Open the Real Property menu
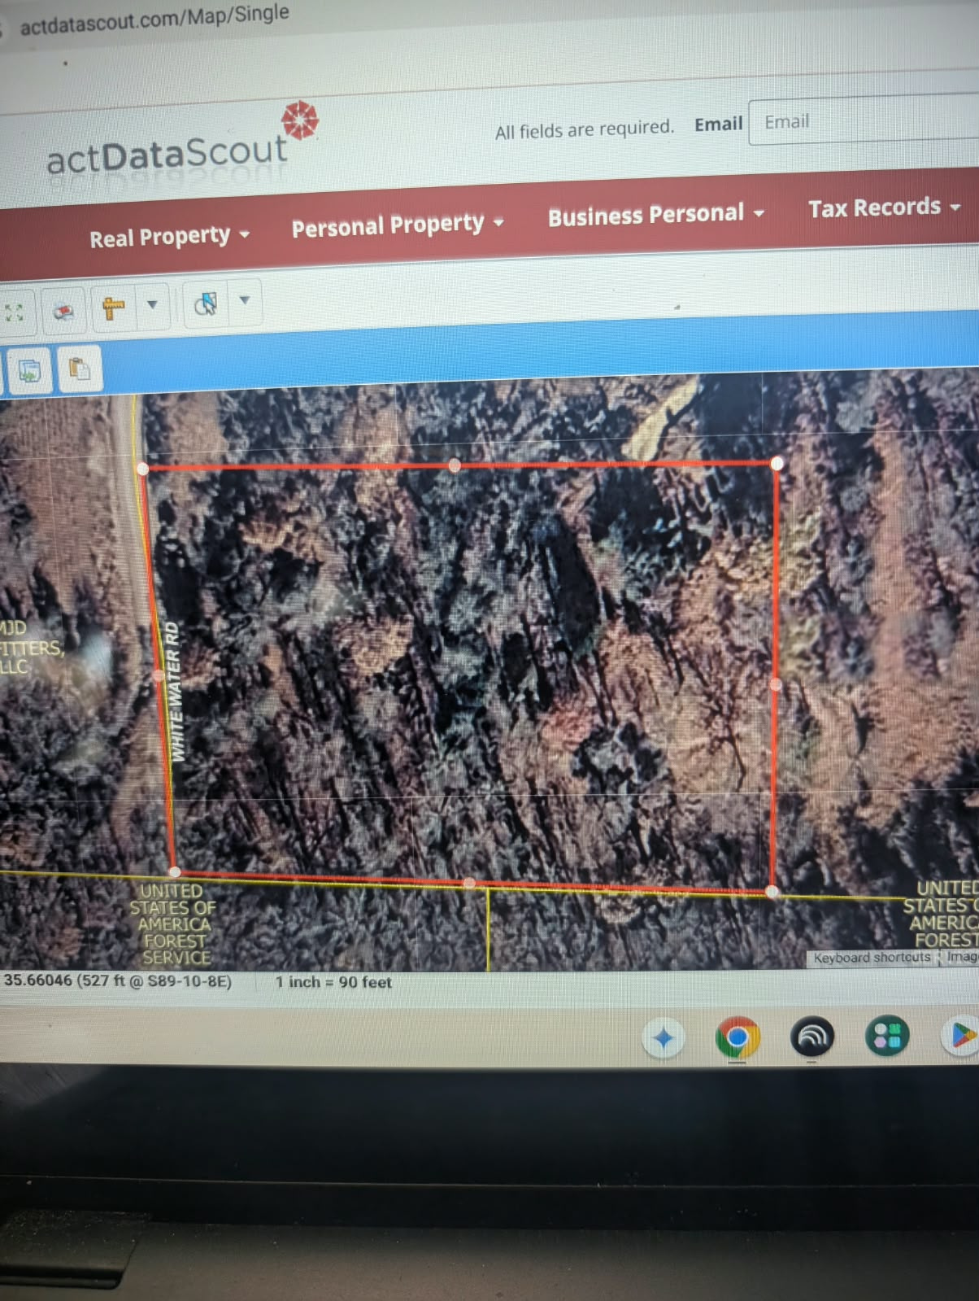 [169, 238]
